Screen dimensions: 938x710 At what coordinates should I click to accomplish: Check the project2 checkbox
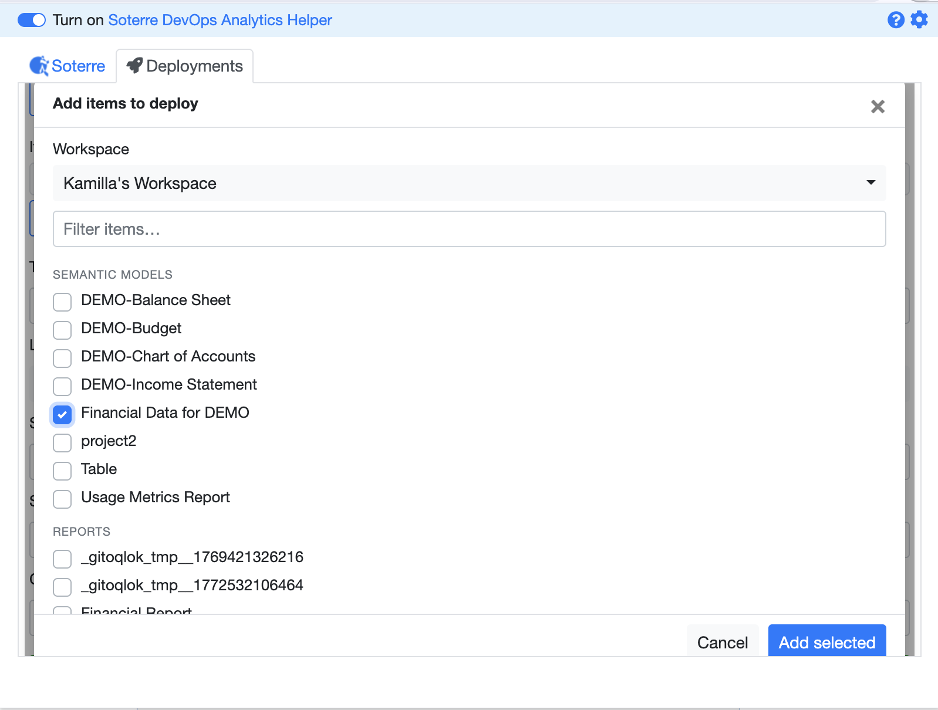[x=62, y=442]
